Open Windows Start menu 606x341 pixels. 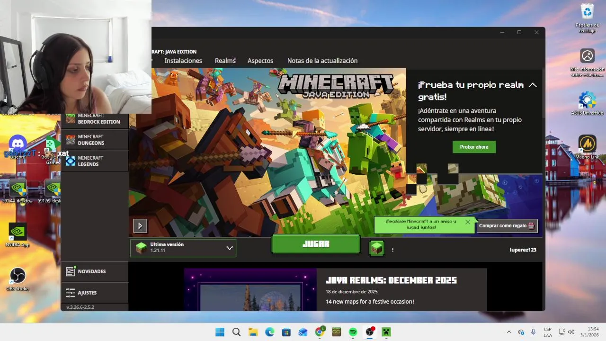pyautogui.click(x=220, y=332)
